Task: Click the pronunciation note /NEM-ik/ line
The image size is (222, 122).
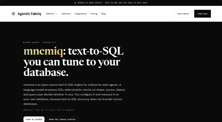Action: (49, 110)
